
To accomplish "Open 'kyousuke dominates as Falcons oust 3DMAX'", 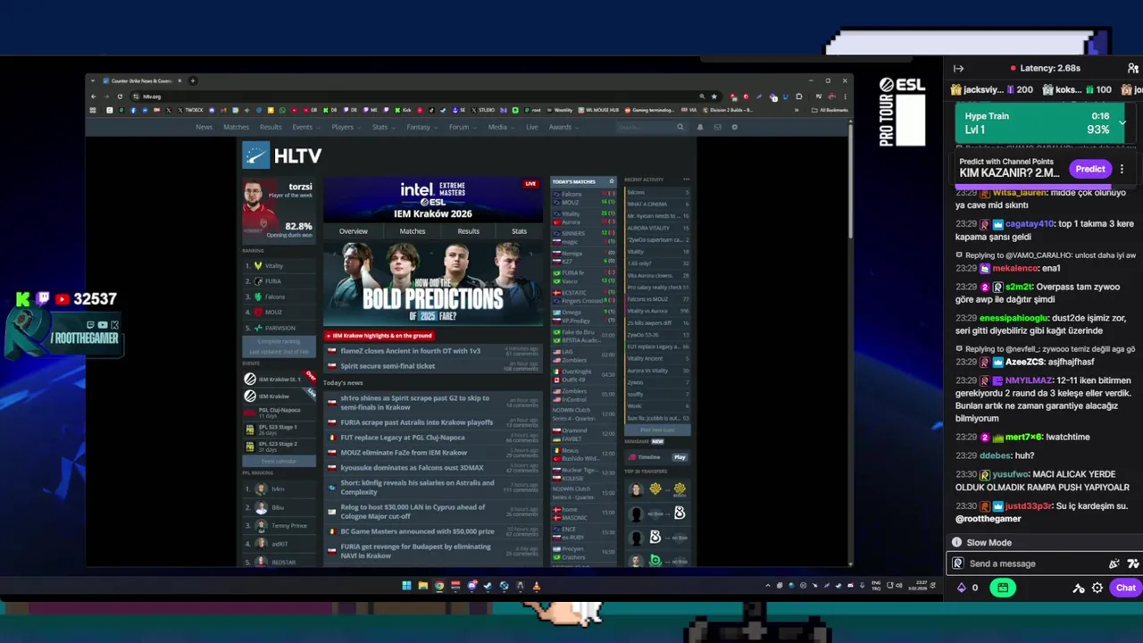I will click(x=412, y=467).
